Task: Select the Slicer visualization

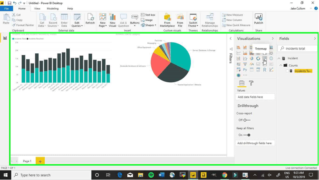Action: (x=238, y=70)
